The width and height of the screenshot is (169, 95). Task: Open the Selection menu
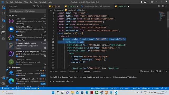coord(19,2)
